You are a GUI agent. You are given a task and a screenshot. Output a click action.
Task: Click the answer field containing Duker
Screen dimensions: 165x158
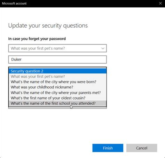[x=57, y=60]
